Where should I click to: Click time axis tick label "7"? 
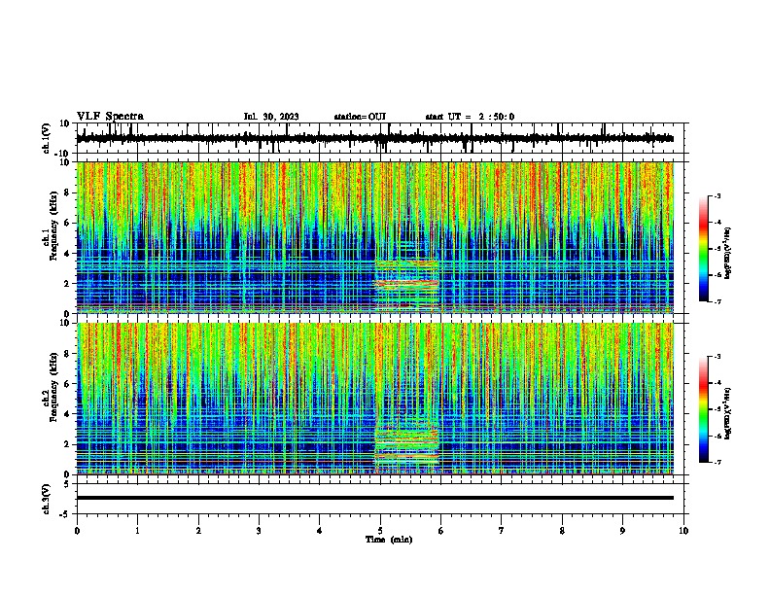[x=502, y=531]
